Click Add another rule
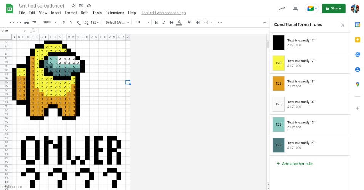Viewport: 364px width, 190px height. pyautogui.click(x=297, y=164)
